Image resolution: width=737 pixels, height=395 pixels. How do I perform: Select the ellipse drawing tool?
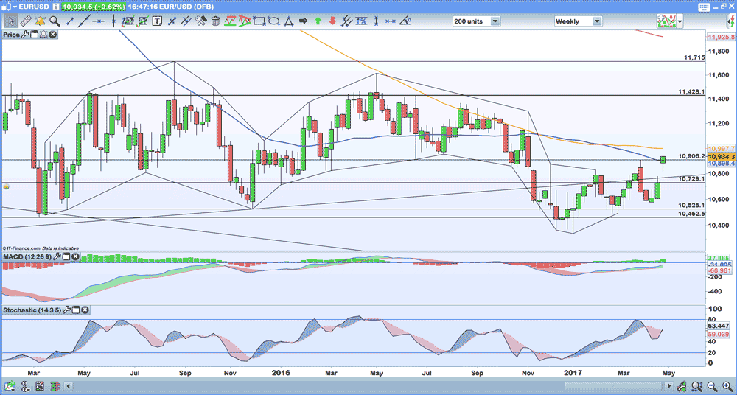274,21
